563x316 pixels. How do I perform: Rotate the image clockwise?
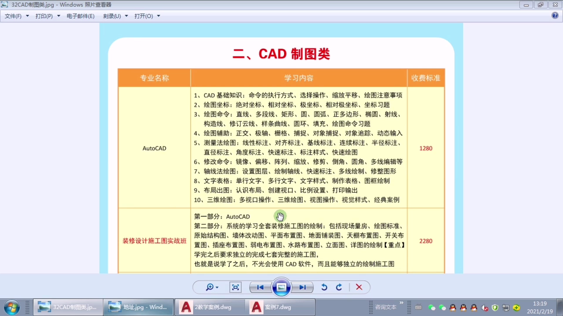click(x=339, y=287)
